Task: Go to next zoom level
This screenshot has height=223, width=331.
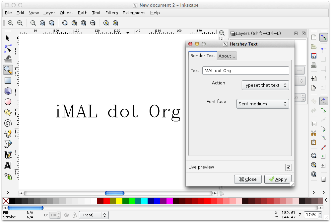Action: (x=115, y=23)
